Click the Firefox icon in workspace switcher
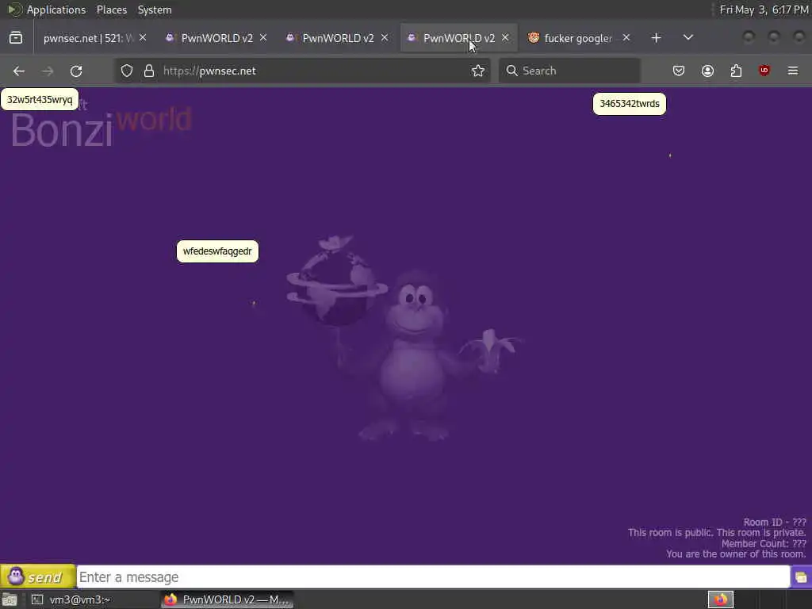Screen dimensions: 812x609 721,599
